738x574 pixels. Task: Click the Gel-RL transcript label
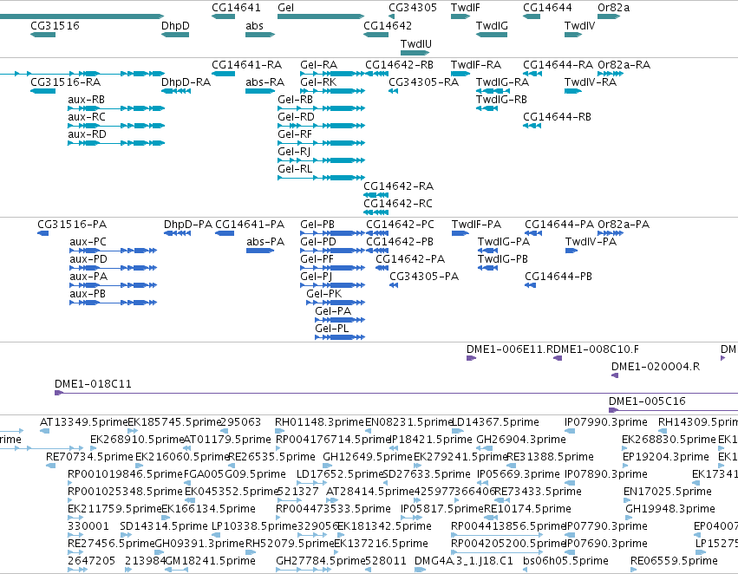tap(295, 169)
